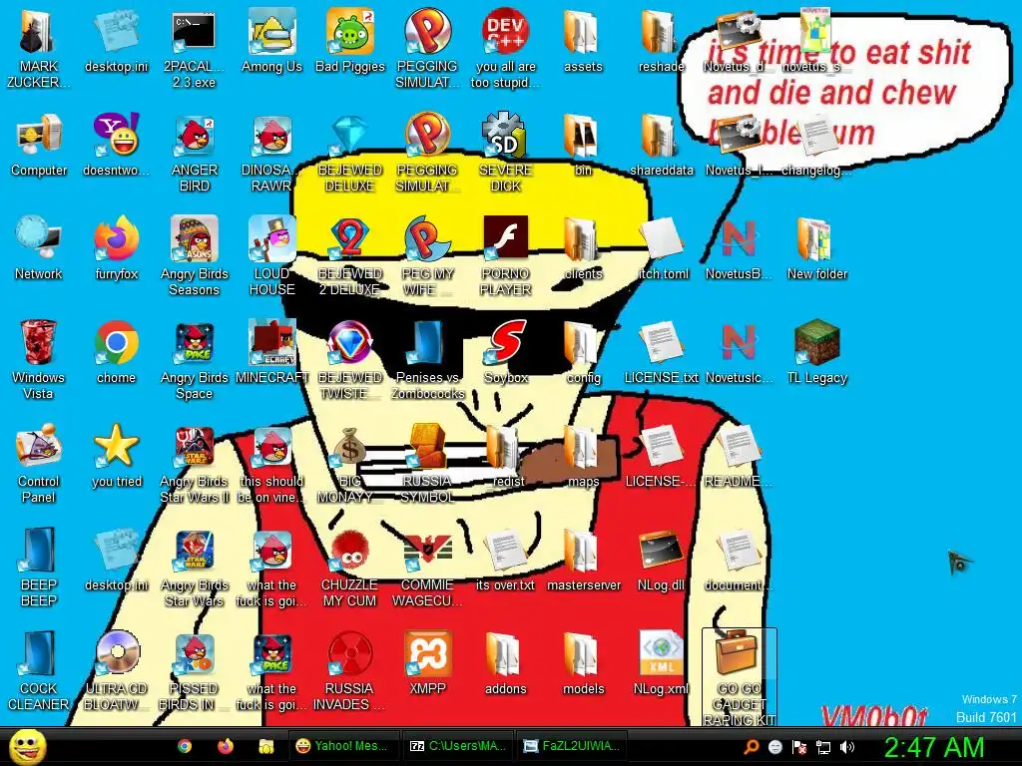Launch the BEJEWED 2 DELUXE shortcut
This screenshot has height=766, width=1022.
(350, 256)
